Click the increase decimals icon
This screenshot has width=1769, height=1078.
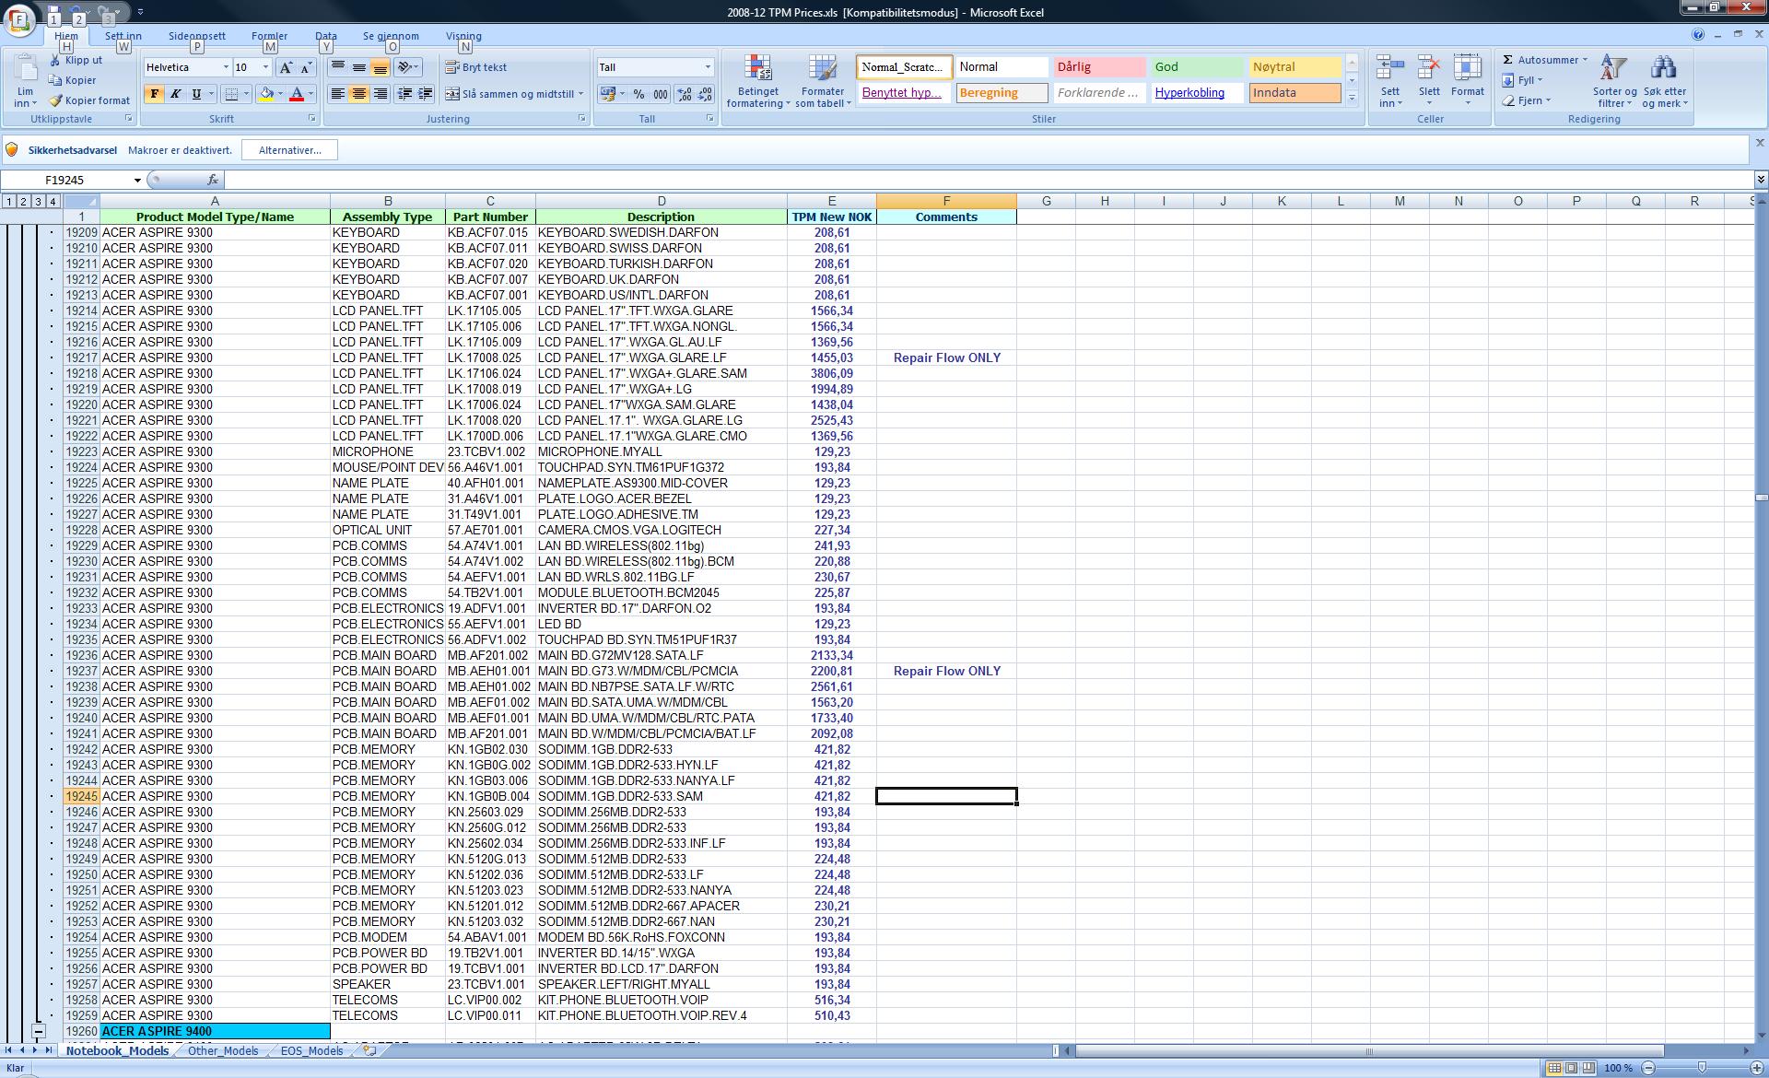click(x=685, y=94)
